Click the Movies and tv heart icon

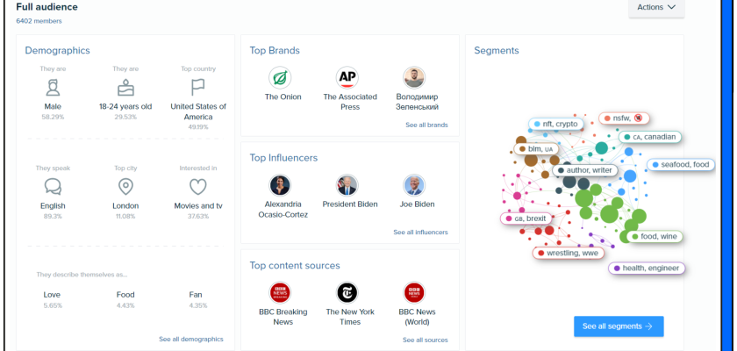(x=198, y=187)
